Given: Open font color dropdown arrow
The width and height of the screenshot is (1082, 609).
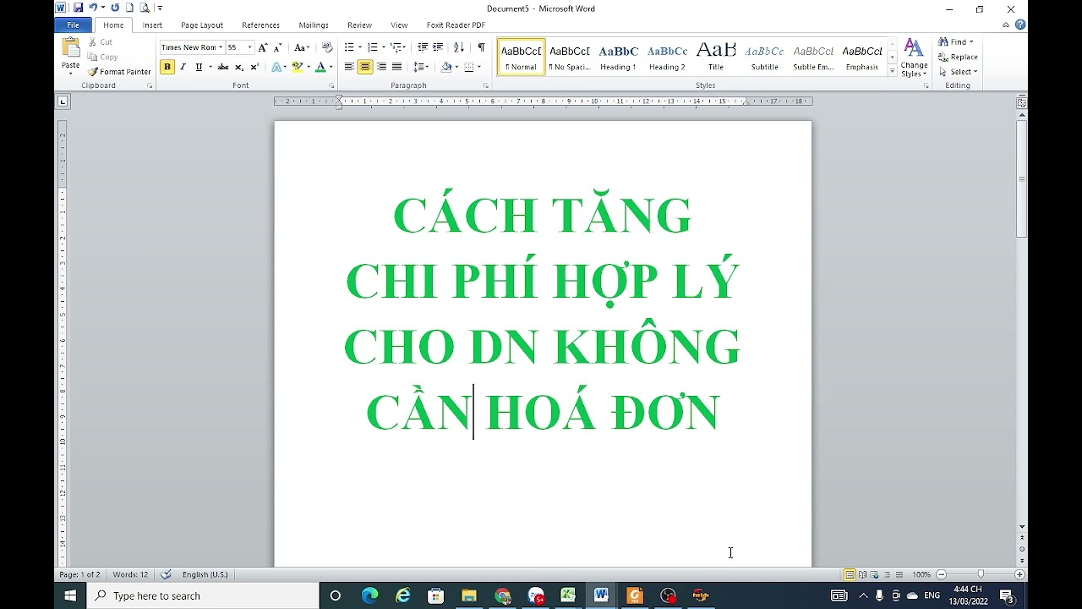Looking at the screenshot, I should (331, 67).
